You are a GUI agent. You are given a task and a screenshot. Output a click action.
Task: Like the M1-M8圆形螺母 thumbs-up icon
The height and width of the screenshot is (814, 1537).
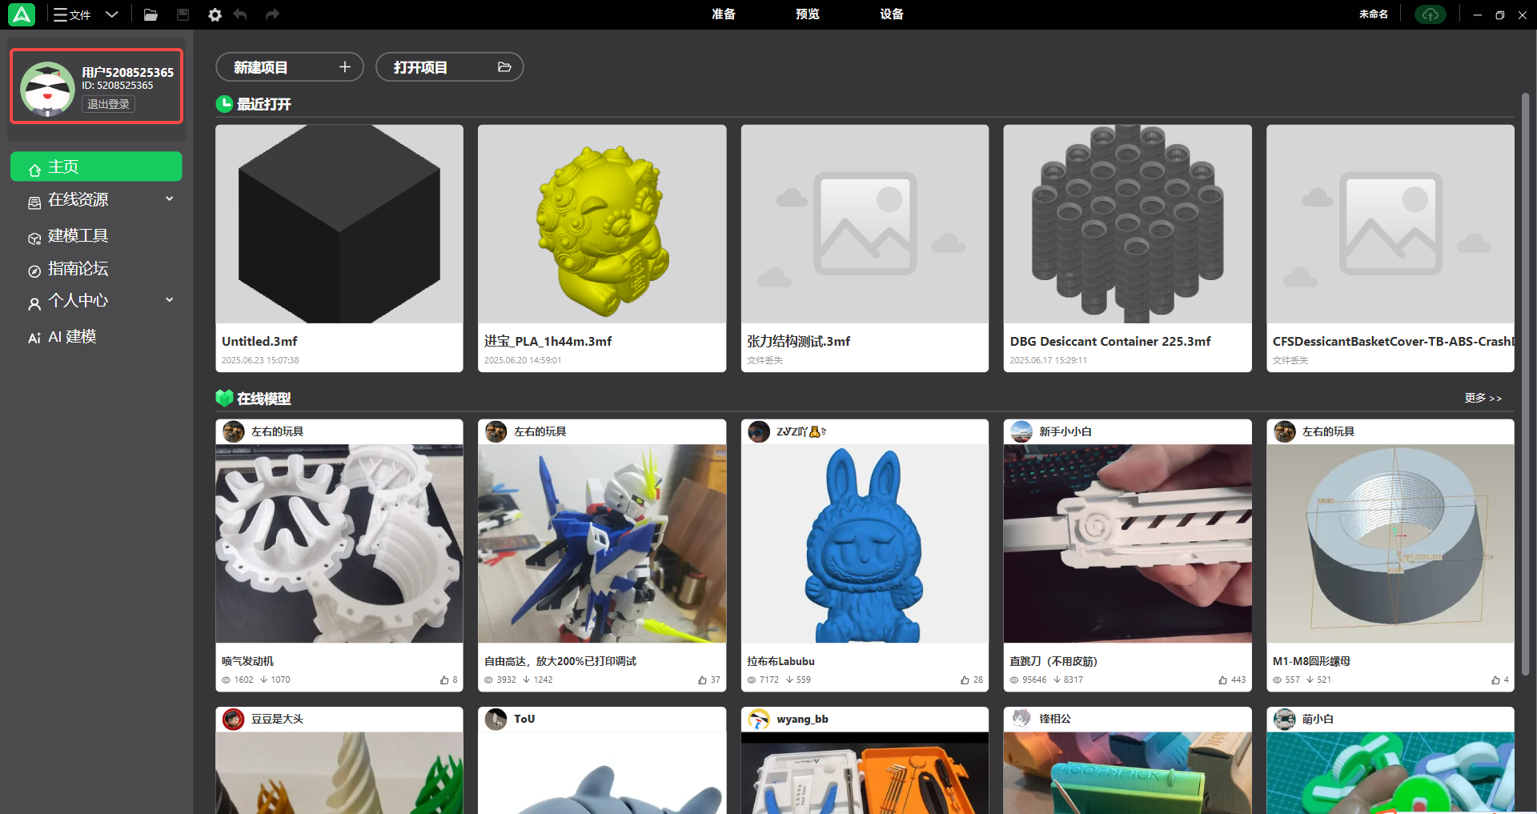click(x=1495, y=680)
